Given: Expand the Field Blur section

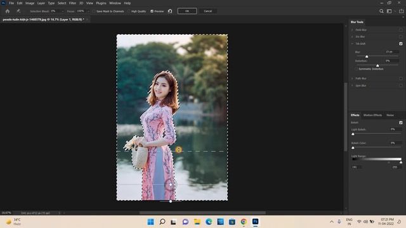Looking at the screenshot, I should (352, 30).
